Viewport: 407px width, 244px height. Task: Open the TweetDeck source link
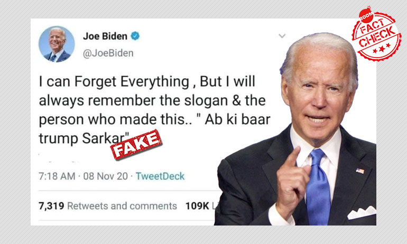point(160,176)
